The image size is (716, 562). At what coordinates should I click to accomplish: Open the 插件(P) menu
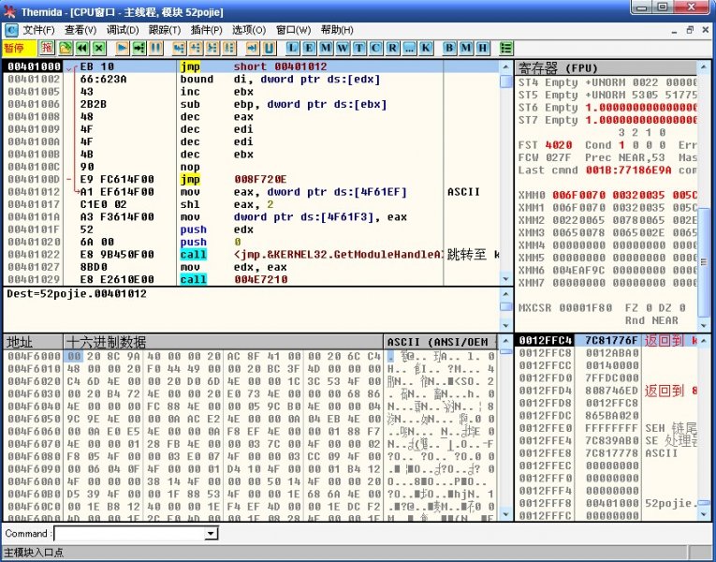[x=207, y=30]
